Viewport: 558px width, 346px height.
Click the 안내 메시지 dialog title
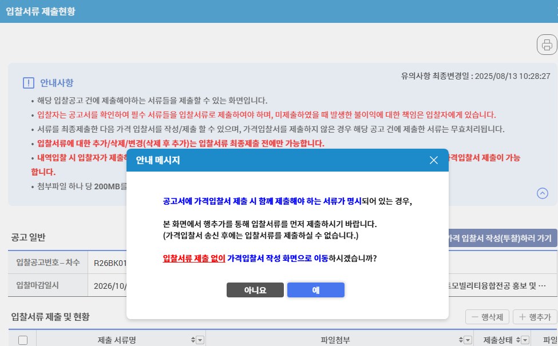pyautogui.click(x=157, y=160)
